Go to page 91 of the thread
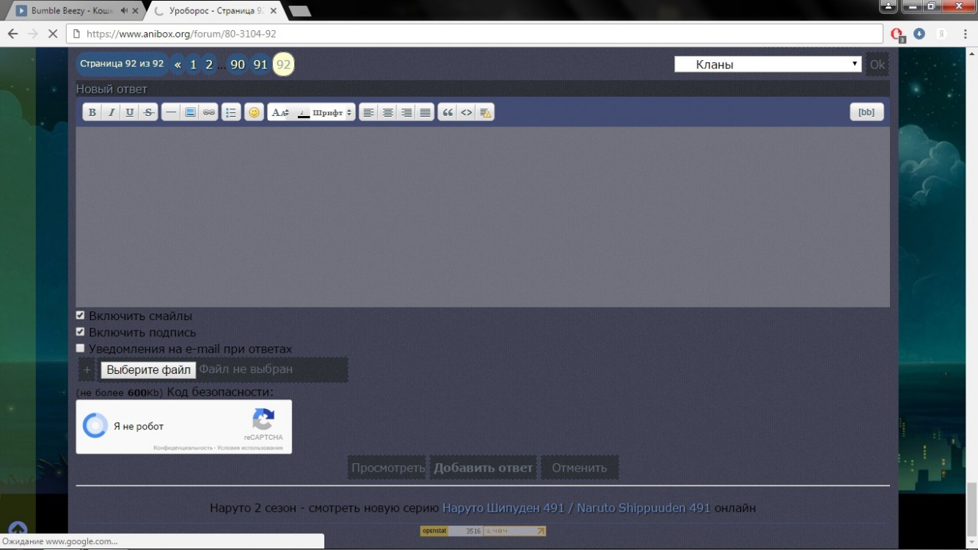978x550 pixels. (x=260, y=65)
